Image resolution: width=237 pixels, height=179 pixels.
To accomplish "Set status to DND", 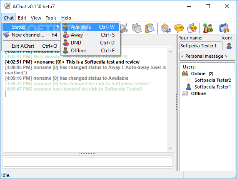I will click(x=90, y=43).
